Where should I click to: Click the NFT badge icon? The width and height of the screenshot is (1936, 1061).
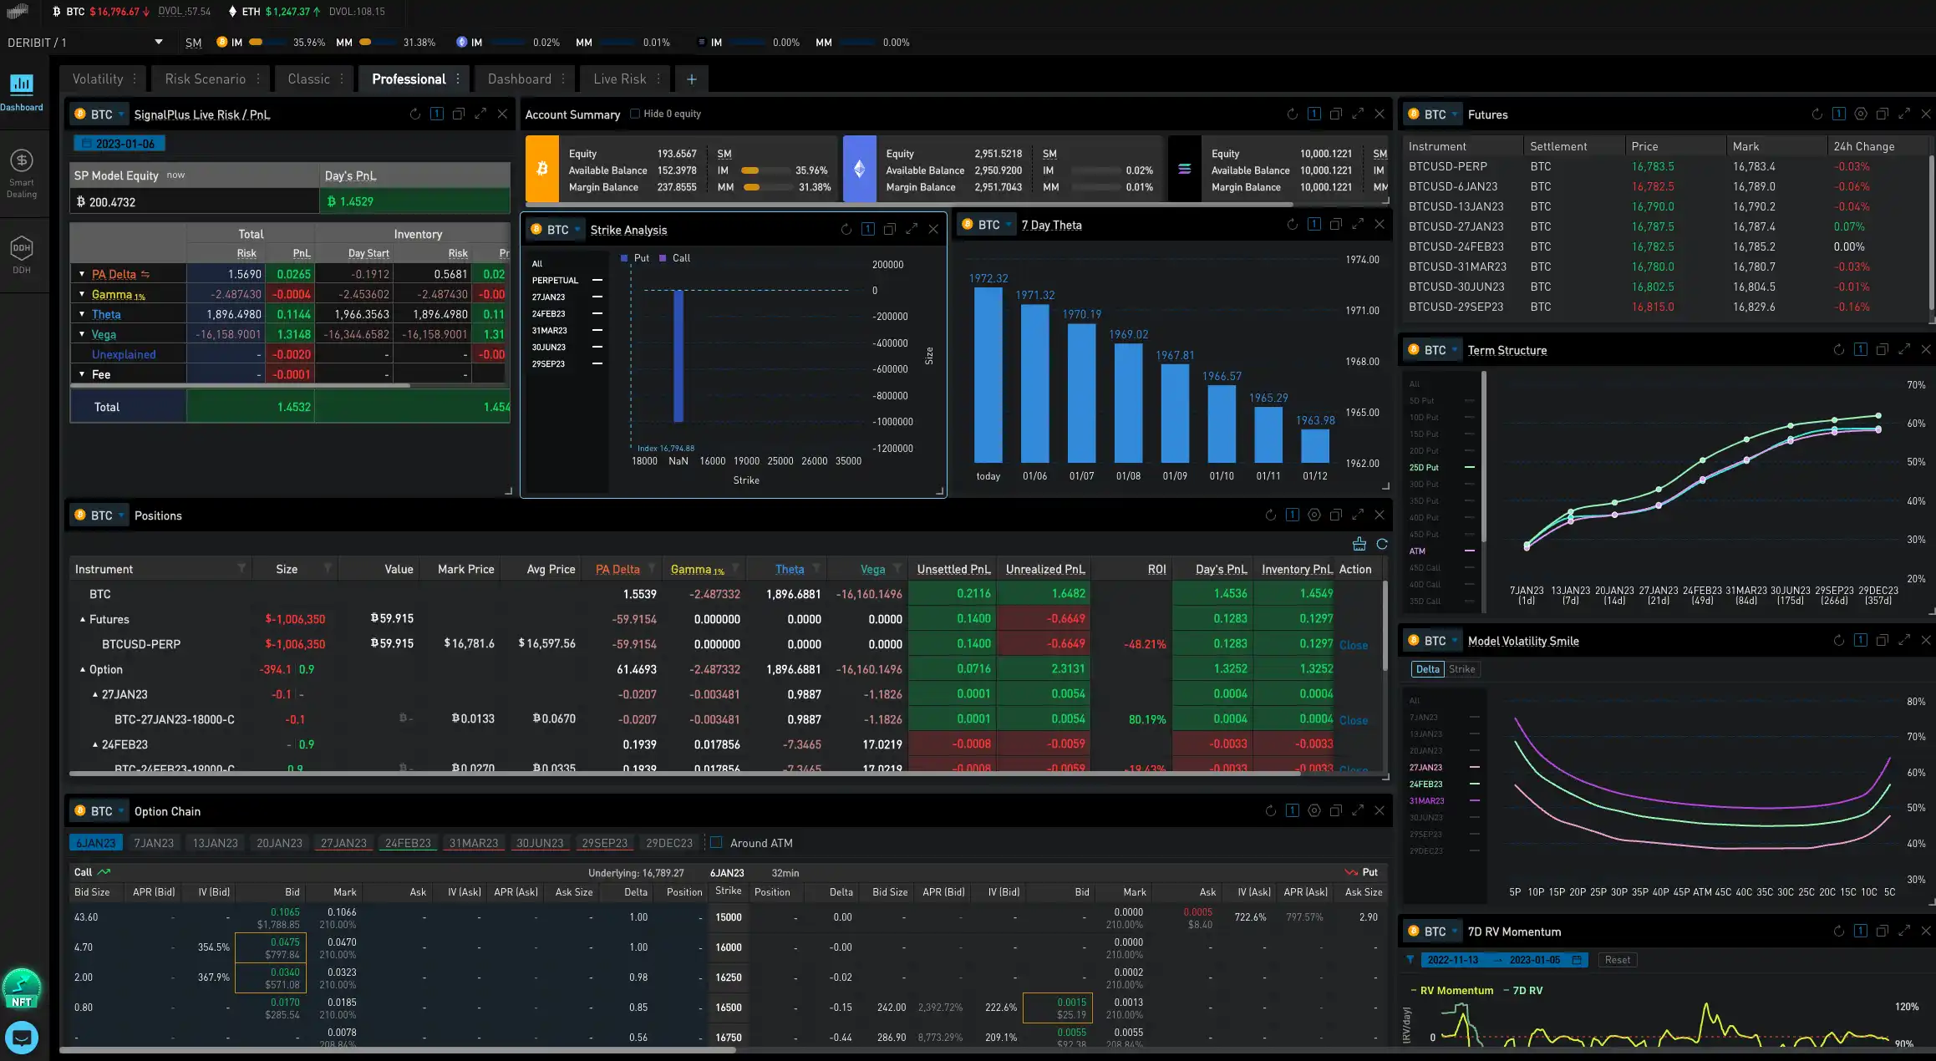pos(22,989)
